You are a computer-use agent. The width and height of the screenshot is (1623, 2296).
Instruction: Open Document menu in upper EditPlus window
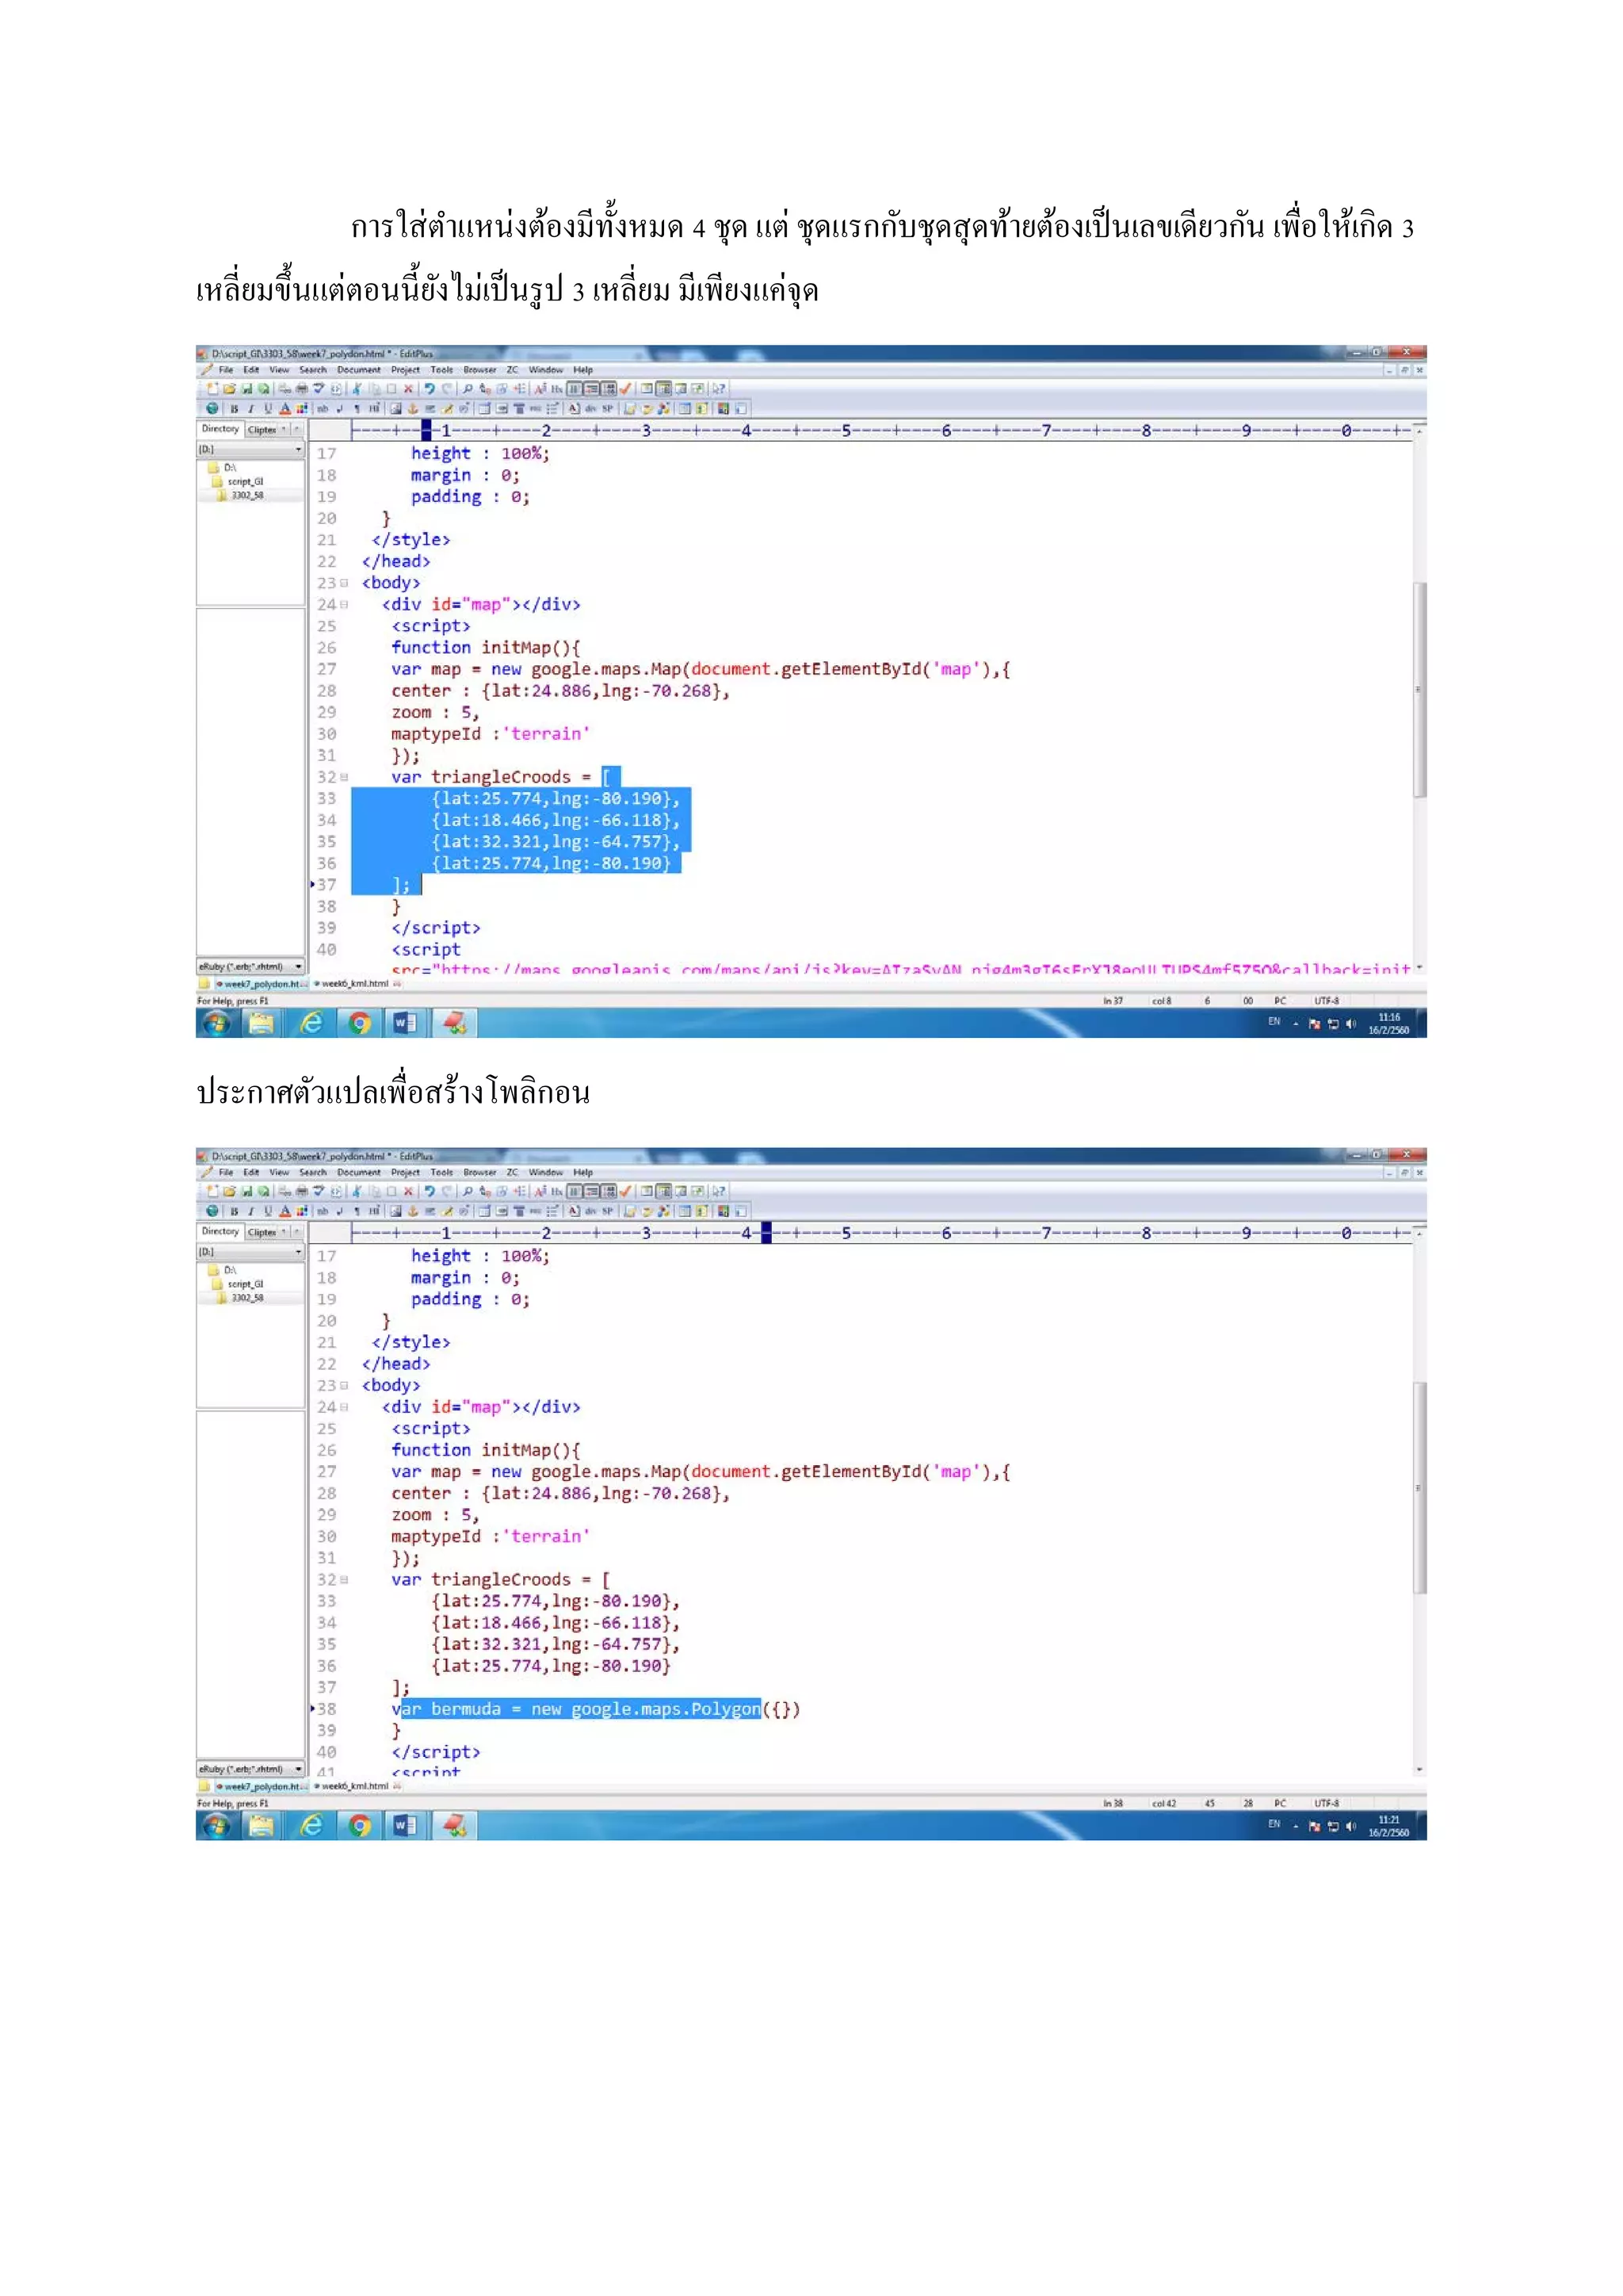(357, 370)
